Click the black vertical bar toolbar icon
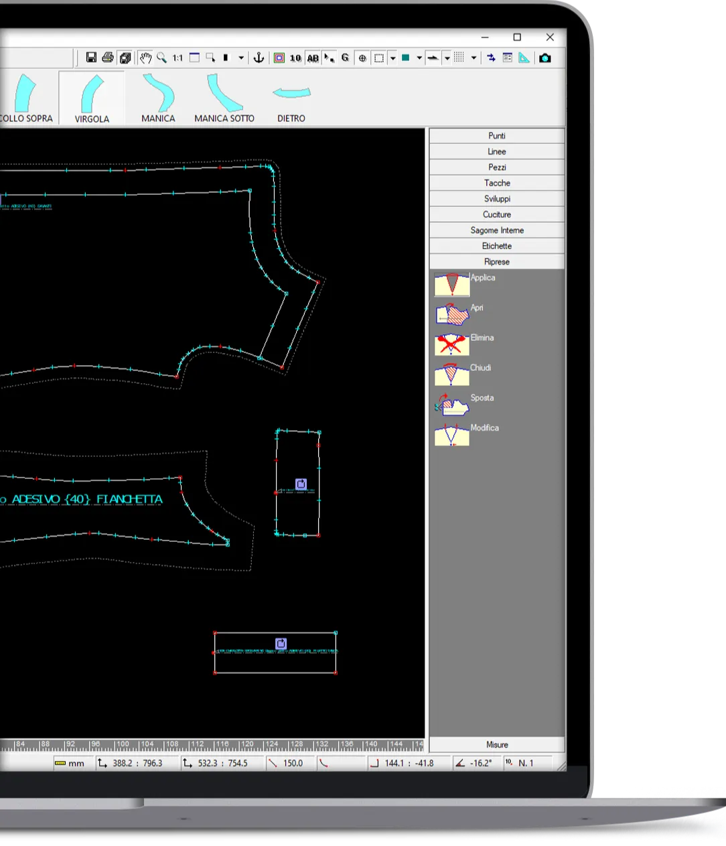 226,58
